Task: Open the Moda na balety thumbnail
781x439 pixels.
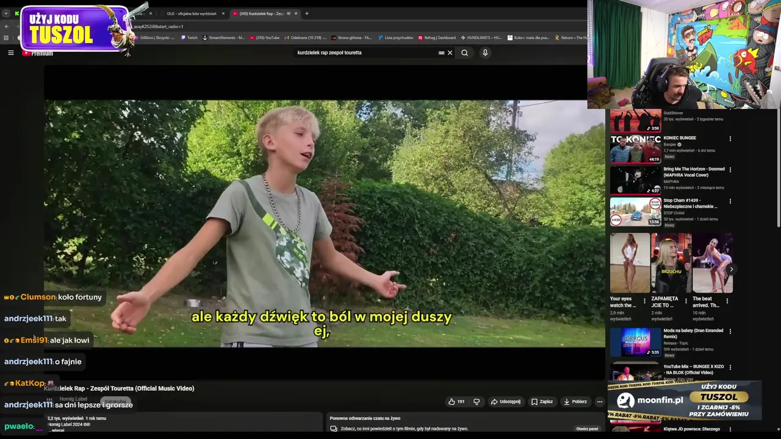Action: point(635,342)
